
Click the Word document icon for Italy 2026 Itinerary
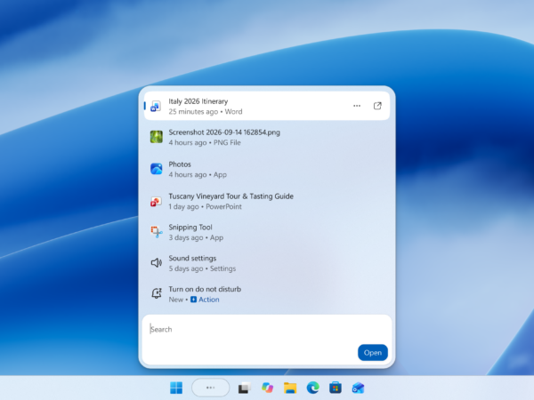[x=156, y=106]
